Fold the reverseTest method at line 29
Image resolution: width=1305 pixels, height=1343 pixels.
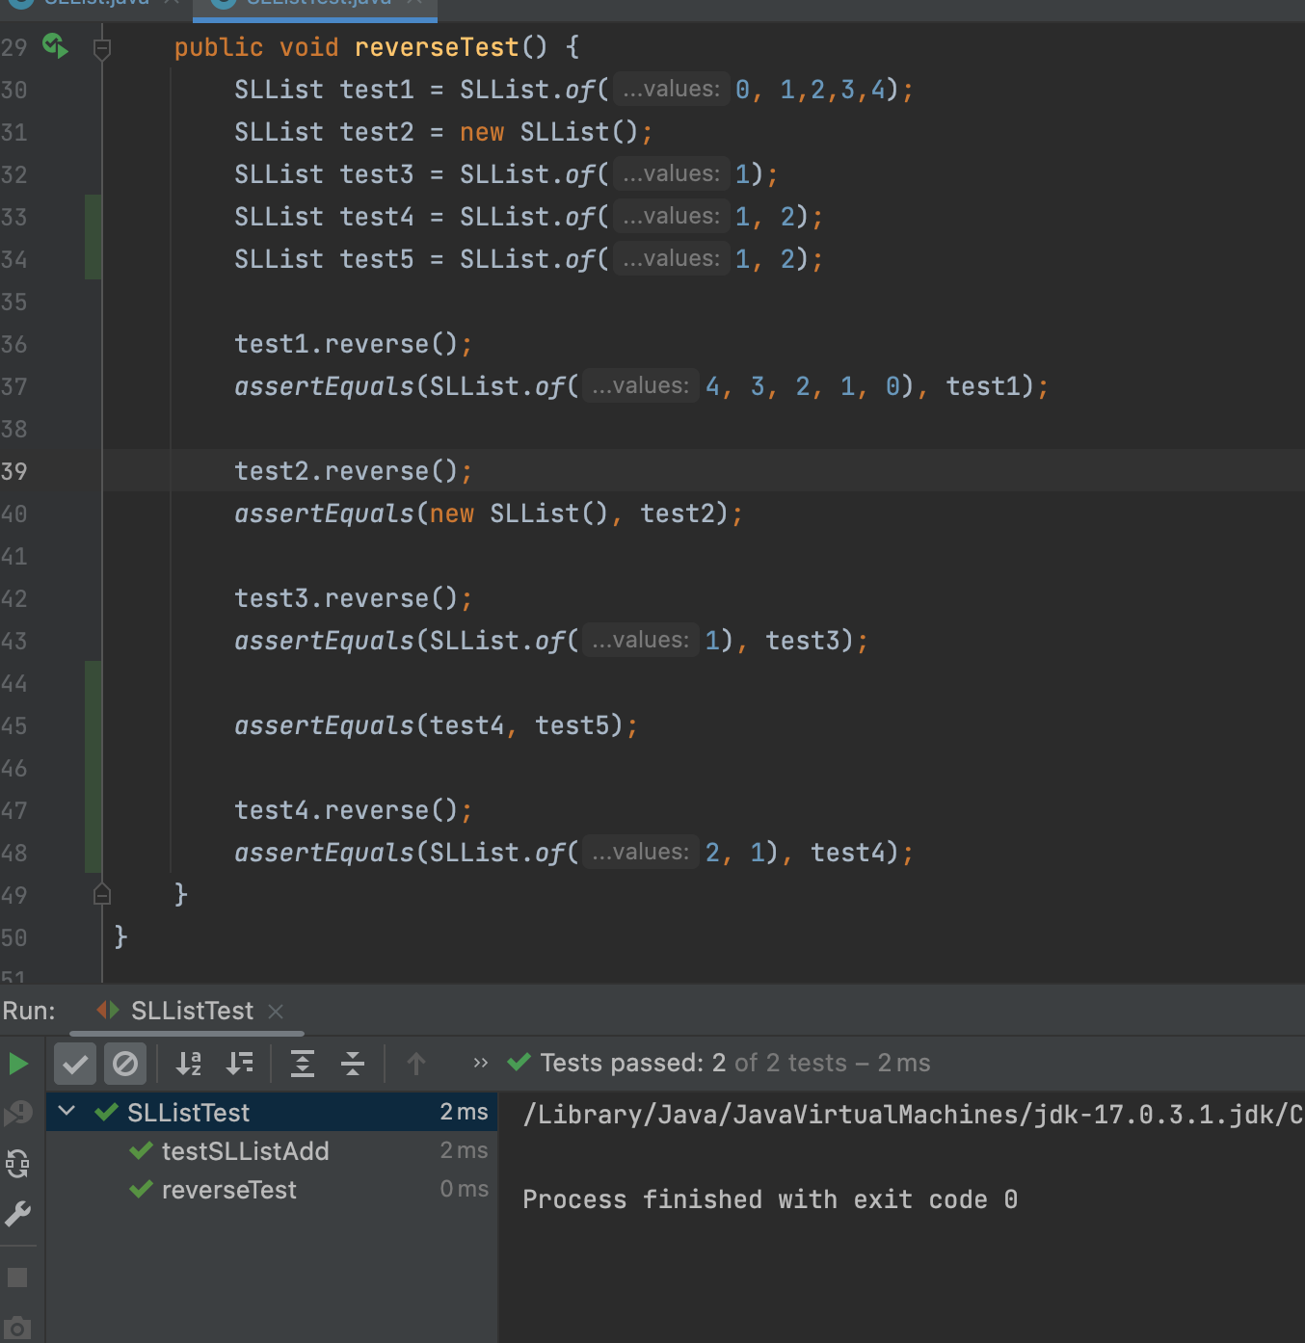coord(102,47)
